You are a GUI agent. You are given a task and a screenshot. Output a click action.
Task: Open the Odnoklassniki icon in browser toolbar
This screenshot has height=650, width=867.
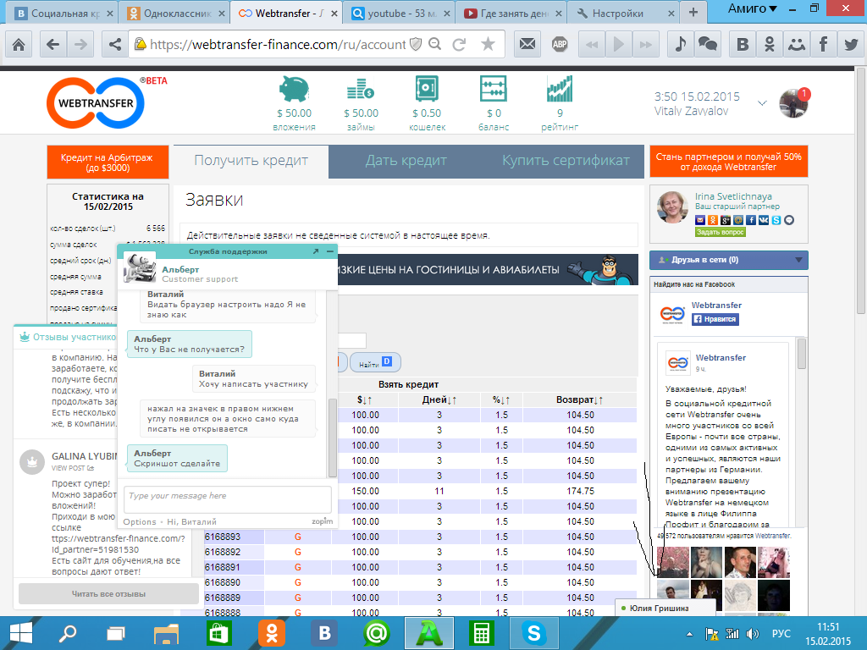pos(769,44)
